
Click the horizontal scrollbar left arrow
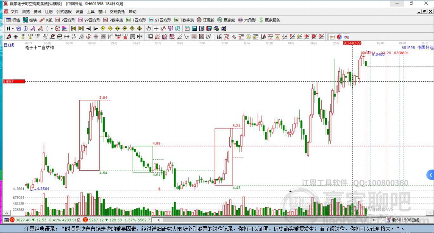click(159, 220)
